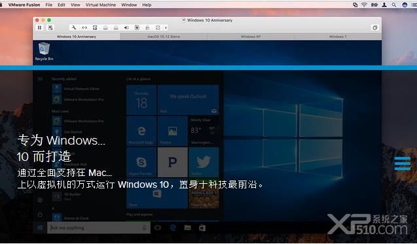The height and width of the screenshot is (244, 417).
Task: Open the blue hamburger menu at right edge
Action: coord(403,164)
